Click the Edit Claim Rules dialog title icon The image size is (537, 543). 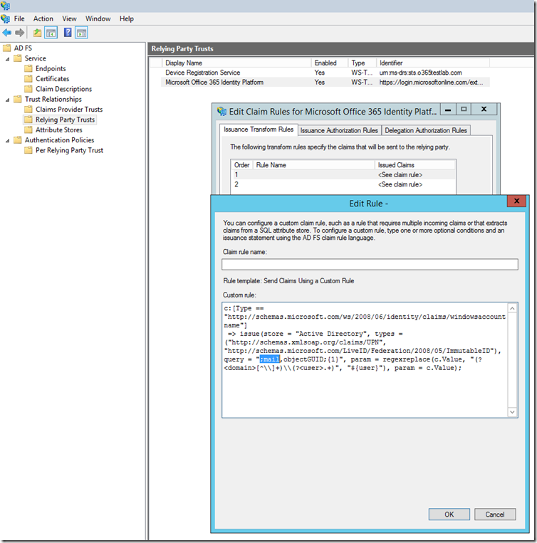coord(221,112)
